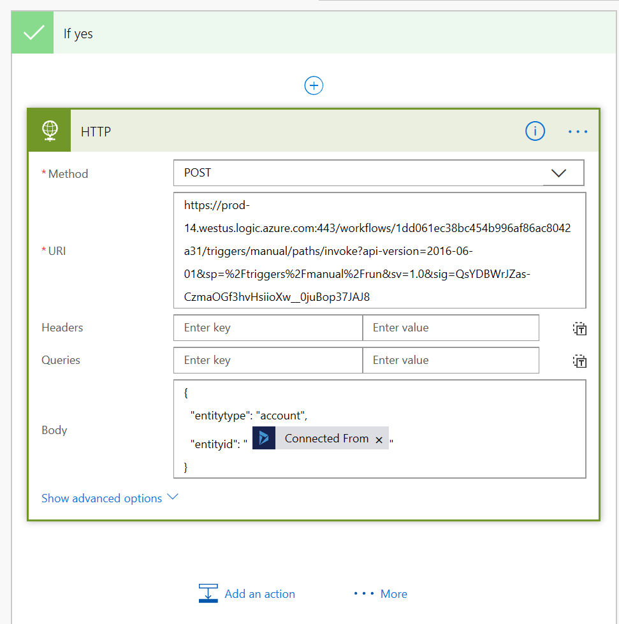The image size is (619, 624).
Task: Click the Headers Enter value field
Action: pyautogui.click(x=451, y=328)
